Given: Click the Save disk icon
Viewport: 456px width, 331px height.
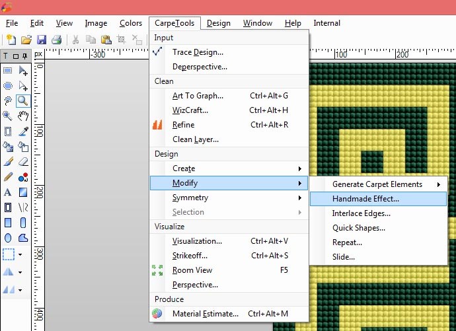Looking at the screenshot, I should 42,40.
